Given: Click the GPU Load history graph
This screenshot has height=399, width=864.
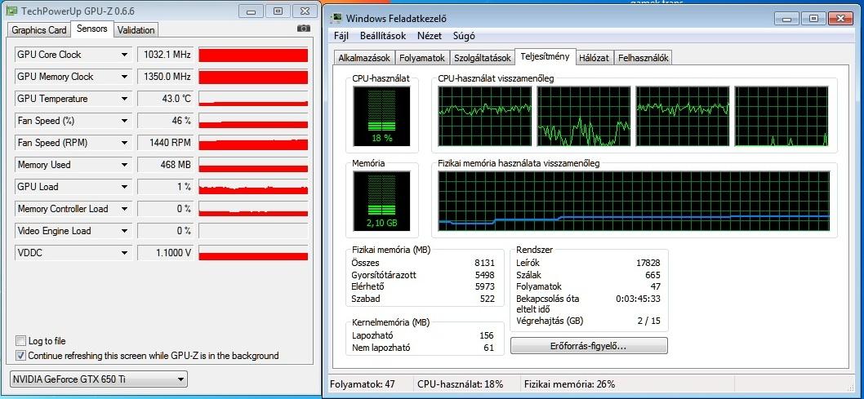Looking at the screenshot, I should pyautogui.click(x=253, y=187).
